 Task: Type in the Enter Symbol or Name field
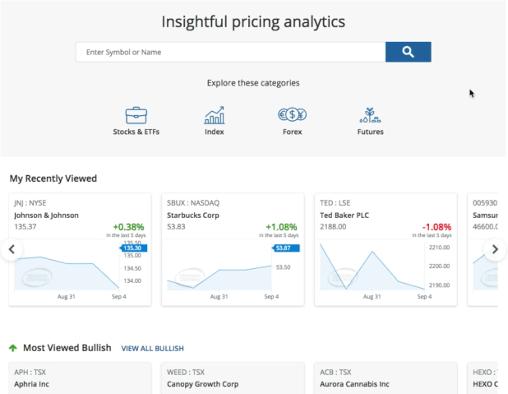230,52
